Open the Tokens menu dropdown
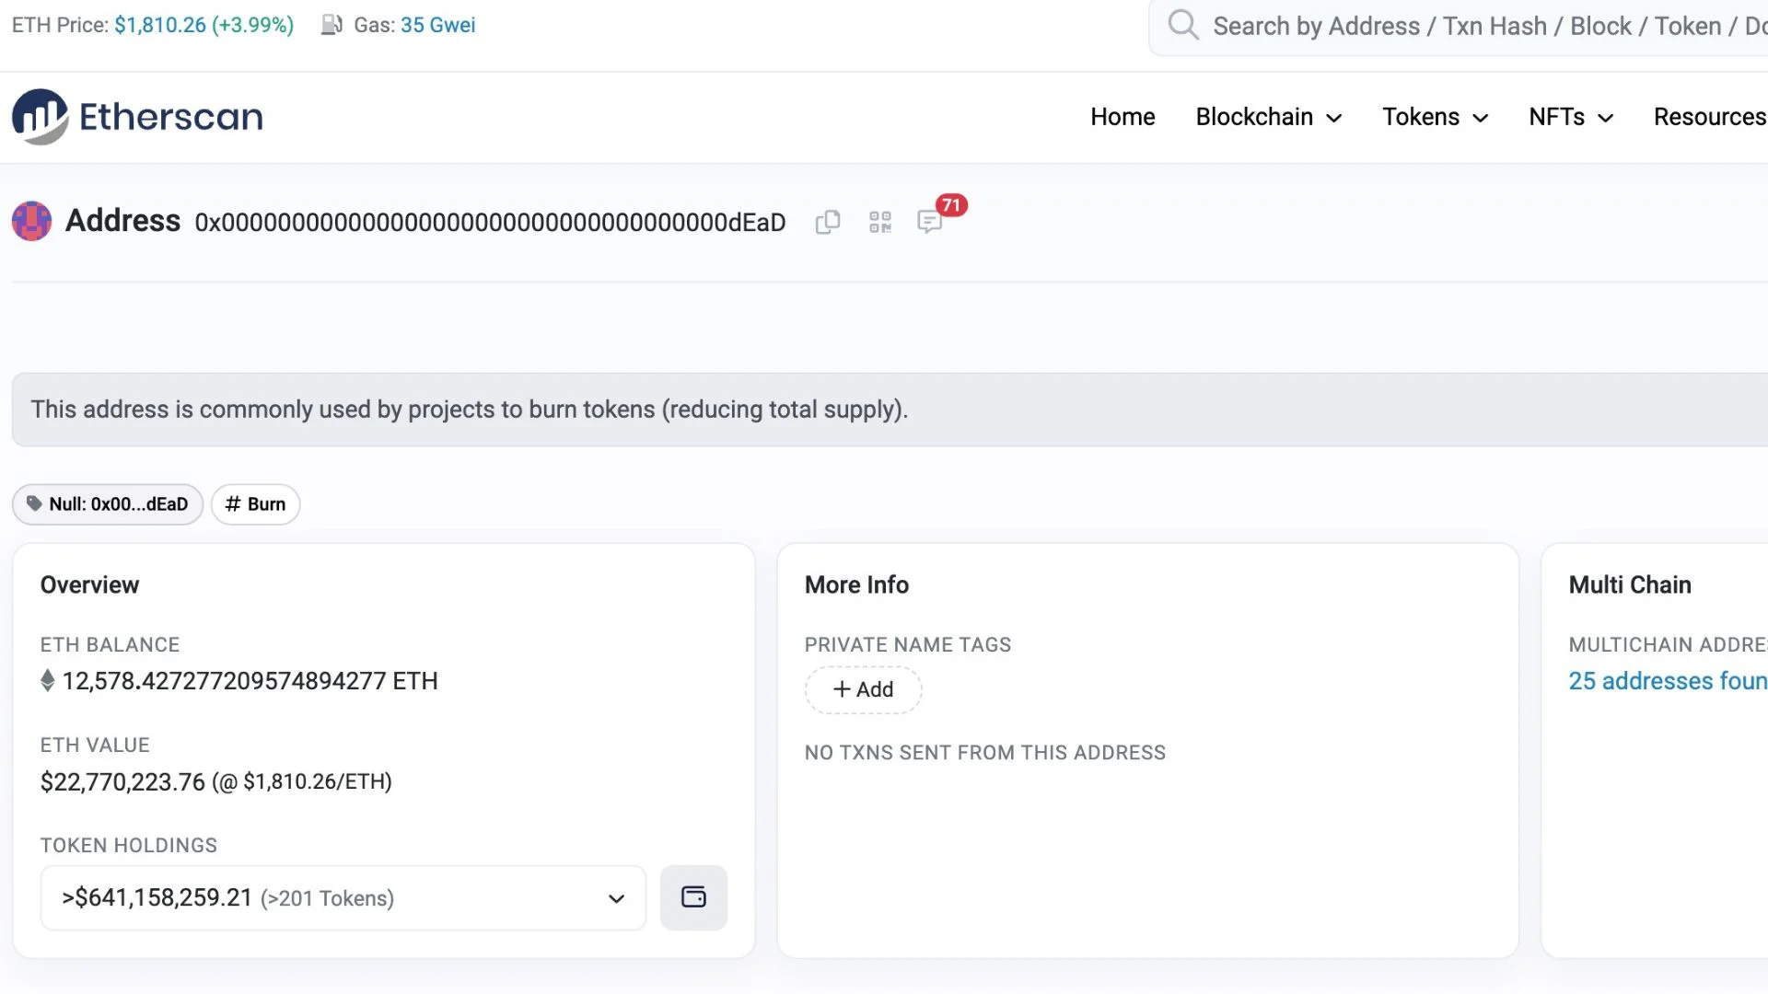The width and height of the screenshot is (1768, 994). tap(1435, 117)
